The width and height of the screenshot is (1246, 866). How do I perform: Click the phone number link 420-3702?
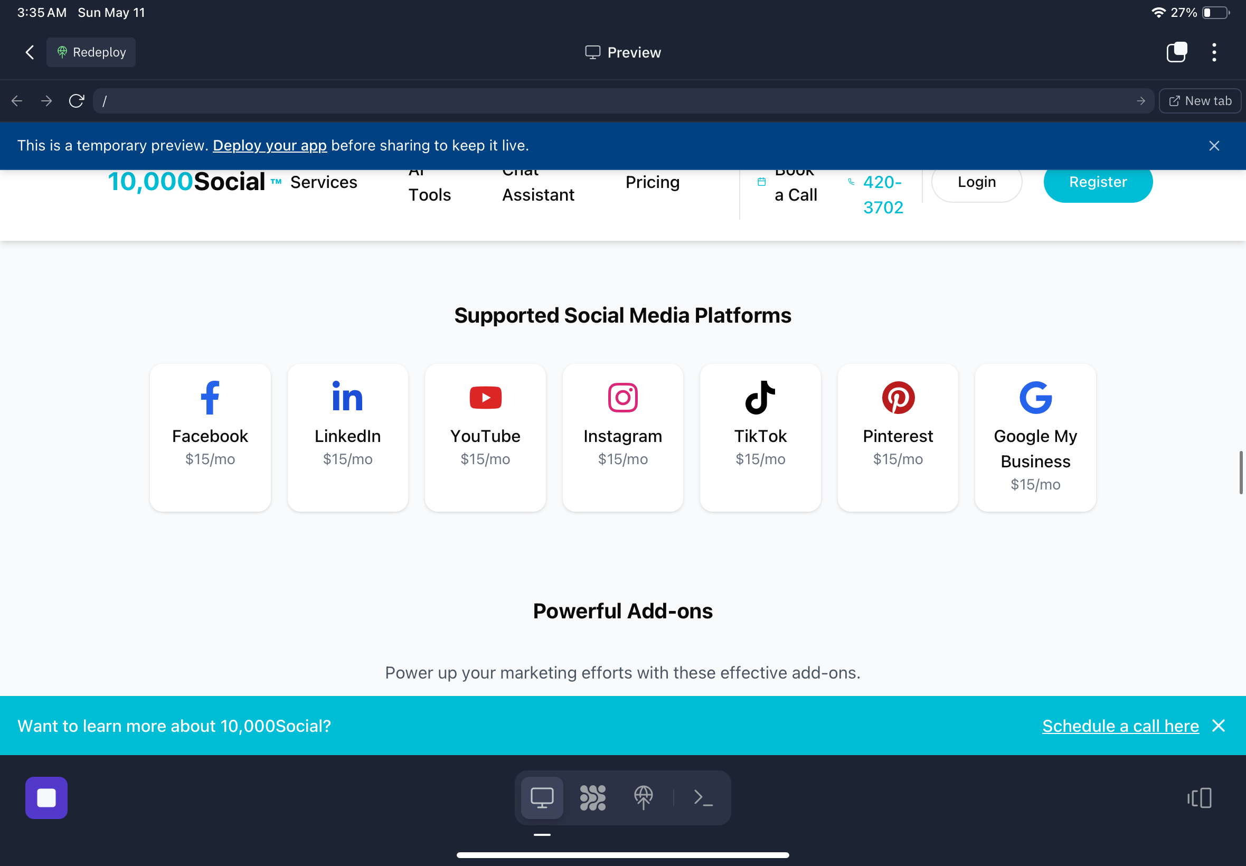click(x=883, y=195)
